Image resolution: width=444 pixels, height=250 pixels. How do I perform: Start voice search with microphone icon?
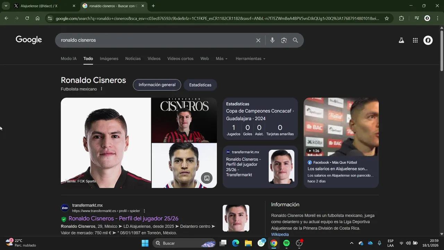pyautogui.click(x=272, y=40)
